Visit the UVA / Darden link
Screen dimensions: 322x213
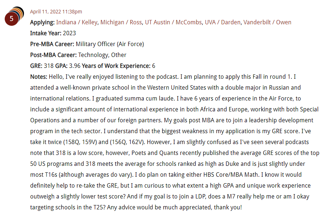point(223,22)
